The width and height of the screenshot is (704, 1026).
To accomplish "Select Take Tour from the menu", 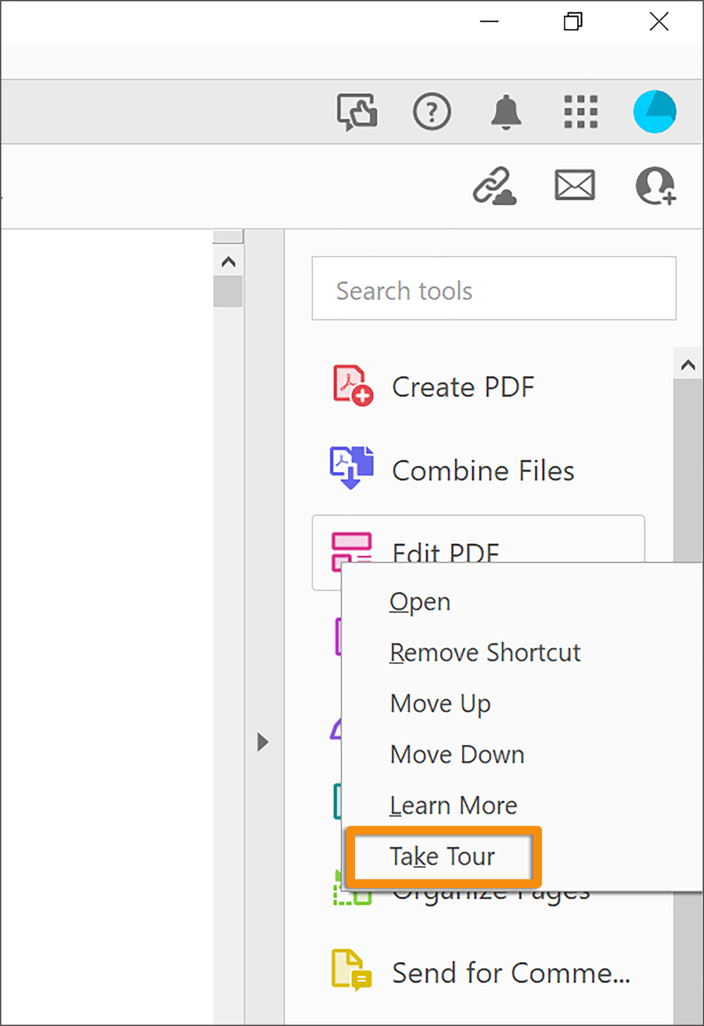I will [443, 856].
